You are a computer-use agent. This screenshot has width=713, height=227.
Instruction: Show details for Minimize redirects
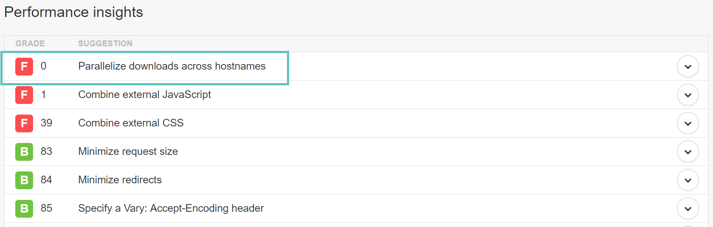pyautogui.click(x=688, y=180)
